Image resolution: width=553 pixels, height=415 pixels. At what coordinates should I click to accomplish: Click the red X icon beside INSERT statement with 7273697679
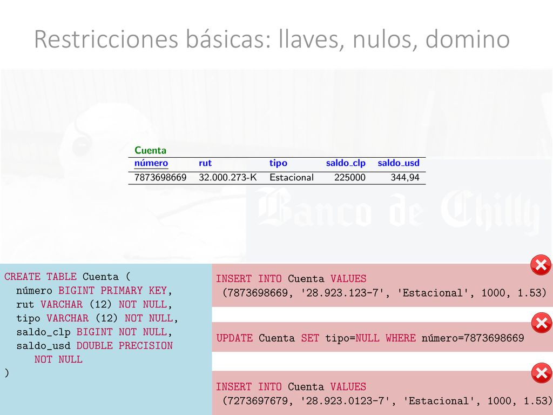[542, 373]
